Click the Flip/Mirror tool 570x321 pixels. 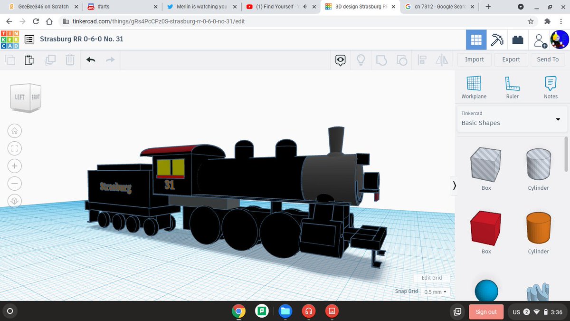pyautogui.click(x=441, y=59)
